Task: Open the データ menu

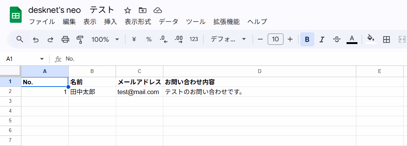Action: (x=169, y=21)
